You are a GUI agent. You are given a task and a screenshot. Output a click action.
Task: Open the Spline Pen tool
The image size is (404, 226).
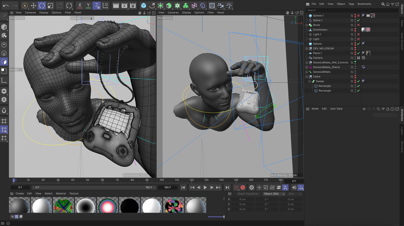pyautogui.click(x=152, y=6)
